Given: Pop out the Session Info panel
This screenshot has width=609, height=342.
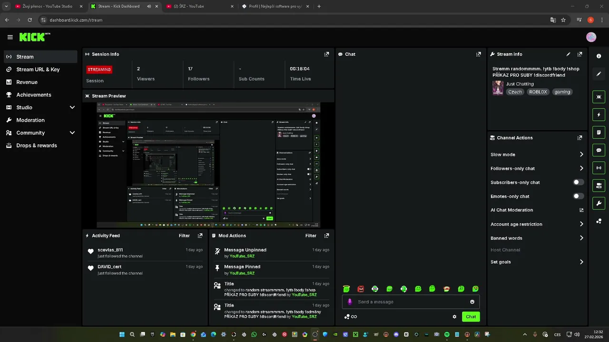Looking at the screenshot, I should [326, 54].
